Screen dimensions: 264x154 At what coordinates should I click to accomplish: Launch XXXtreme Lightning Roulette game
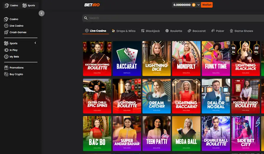pyautogui.click(x=97, y=59)
